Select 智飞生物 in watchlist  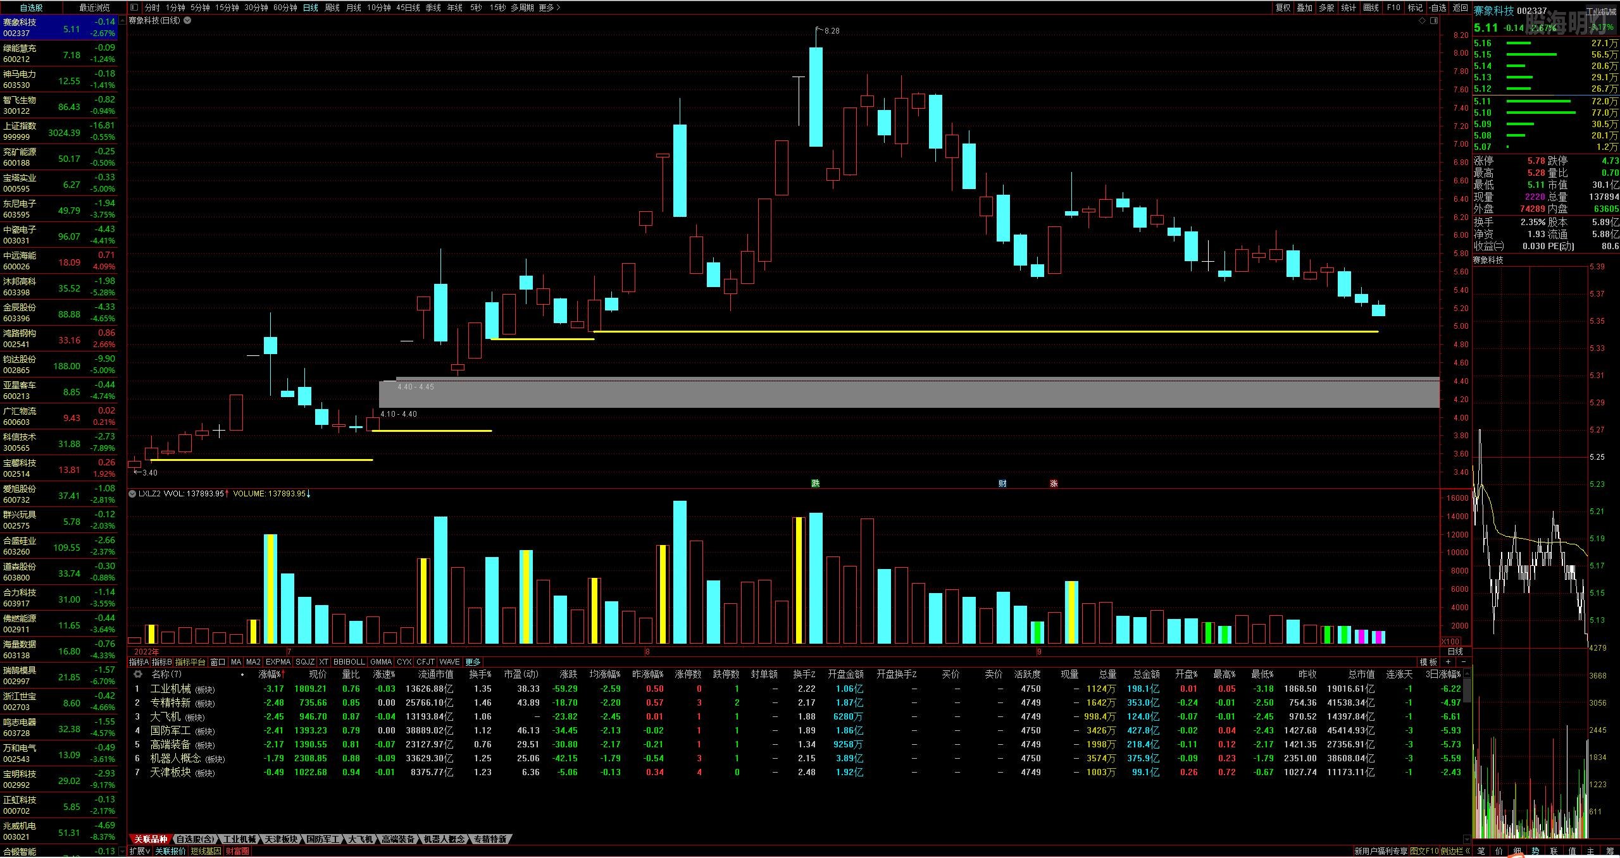pyautogui.click(x=59, y=105)
